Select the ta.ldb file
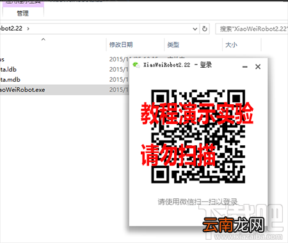The width and height of the screenshot is (288, 243). (x=8, y=70)
